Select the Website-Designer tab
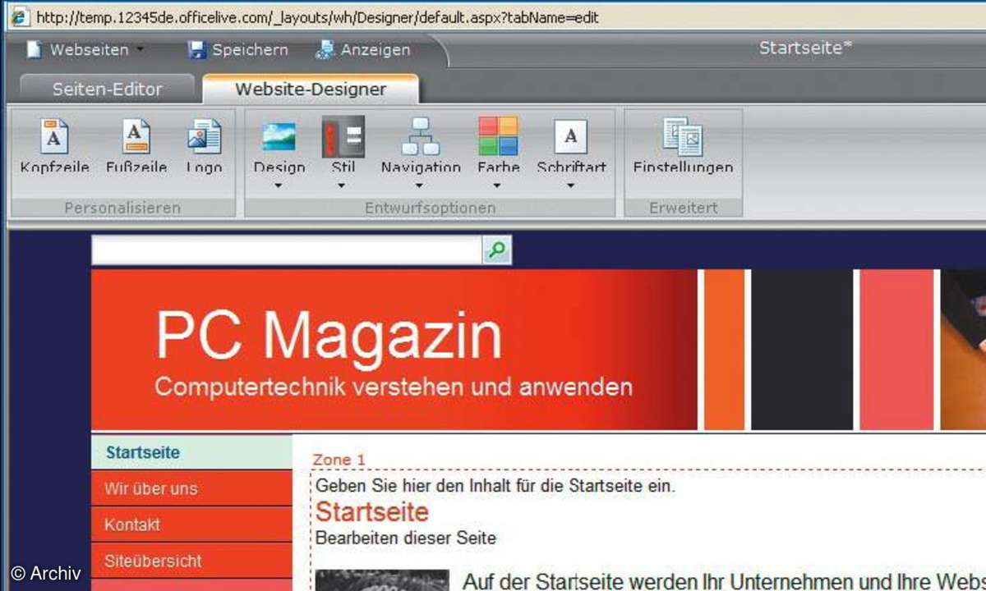The image size is (986, 591). pos(311,89)
